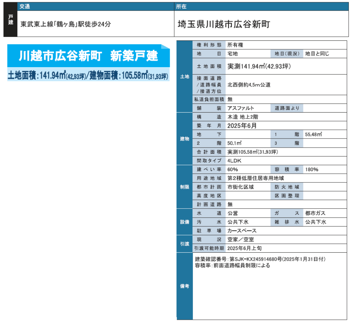Select the value 第2種低層住居専用地域
The height and width of the screenshot is (321, 352).
(256, 178)
